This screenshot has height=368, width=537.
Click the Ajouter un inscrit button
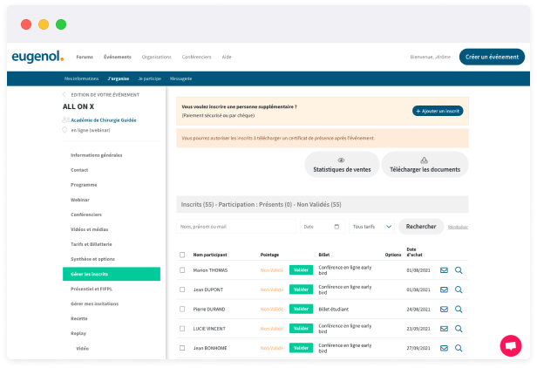pyautogui.click(x=438, y=112)
